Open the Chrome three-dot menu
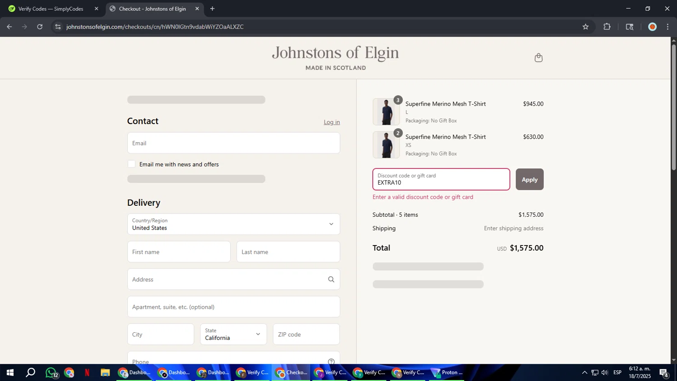This screenshot has width=677, height=381. 668,27
